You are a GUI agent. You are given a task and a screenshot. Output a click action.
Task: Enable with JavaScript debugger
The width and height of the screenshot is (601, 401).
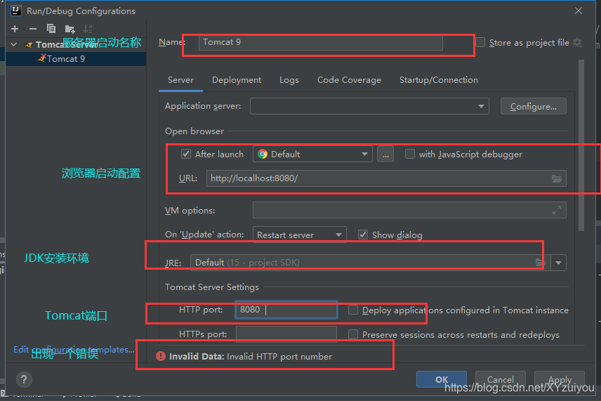pos(410,154)
